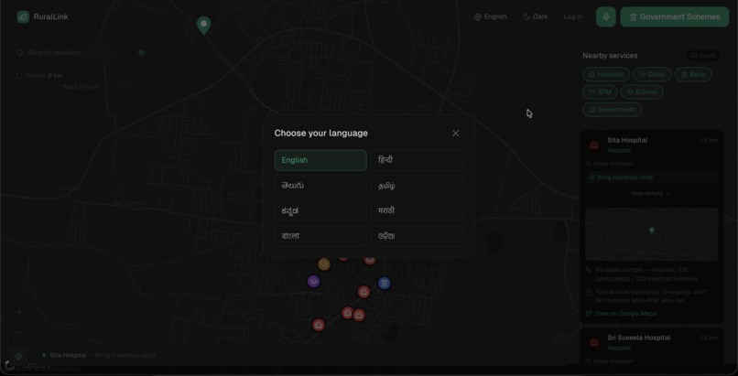
Task: Toggle the Government filter chip
Action: pos(612,110)
